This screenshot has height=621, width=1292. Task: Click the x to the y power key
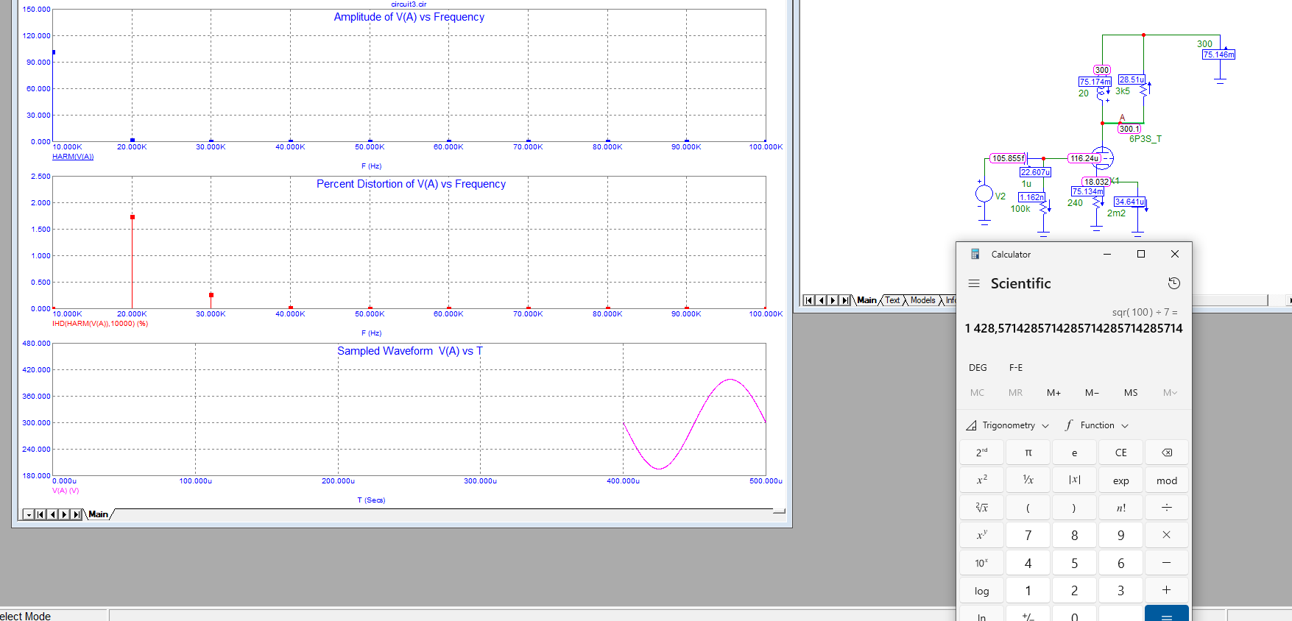click(982, 536)
